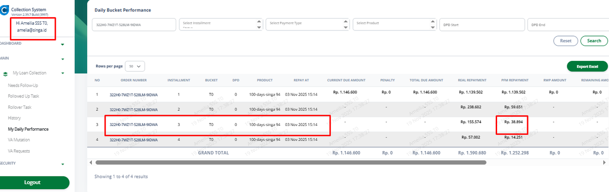Click the graduation cap icon beside My Loan Collection
The width and height of the screenshot is (609, 192).
point(6,74)
